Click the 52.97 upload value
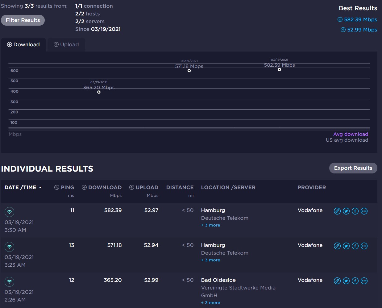This screenshot has height=308, width=382. coord(152,210)
